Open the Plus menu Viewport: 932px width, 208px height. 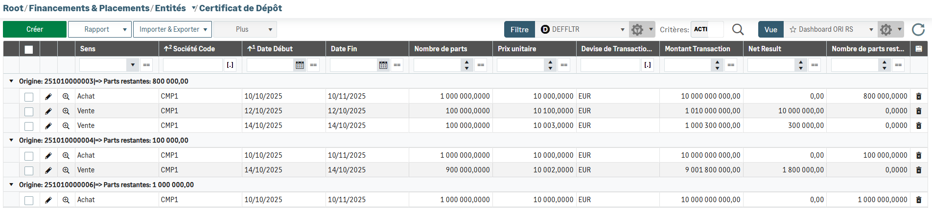tap(245, 29)
